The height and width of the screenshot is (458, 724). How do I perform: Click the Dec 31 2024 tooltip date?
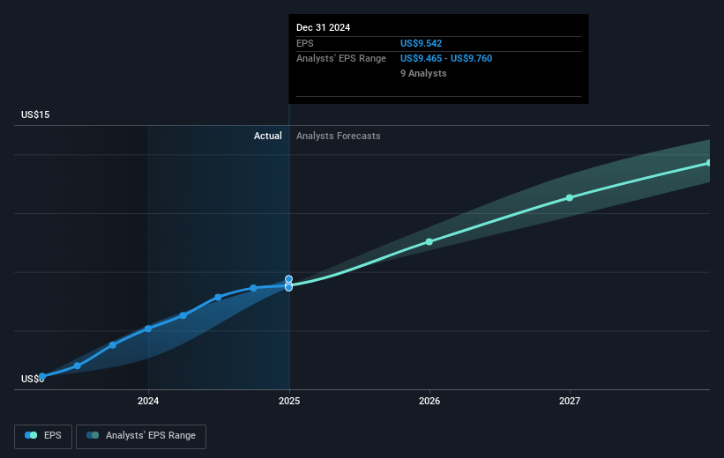pyautogui.click(x=324, y=27)
